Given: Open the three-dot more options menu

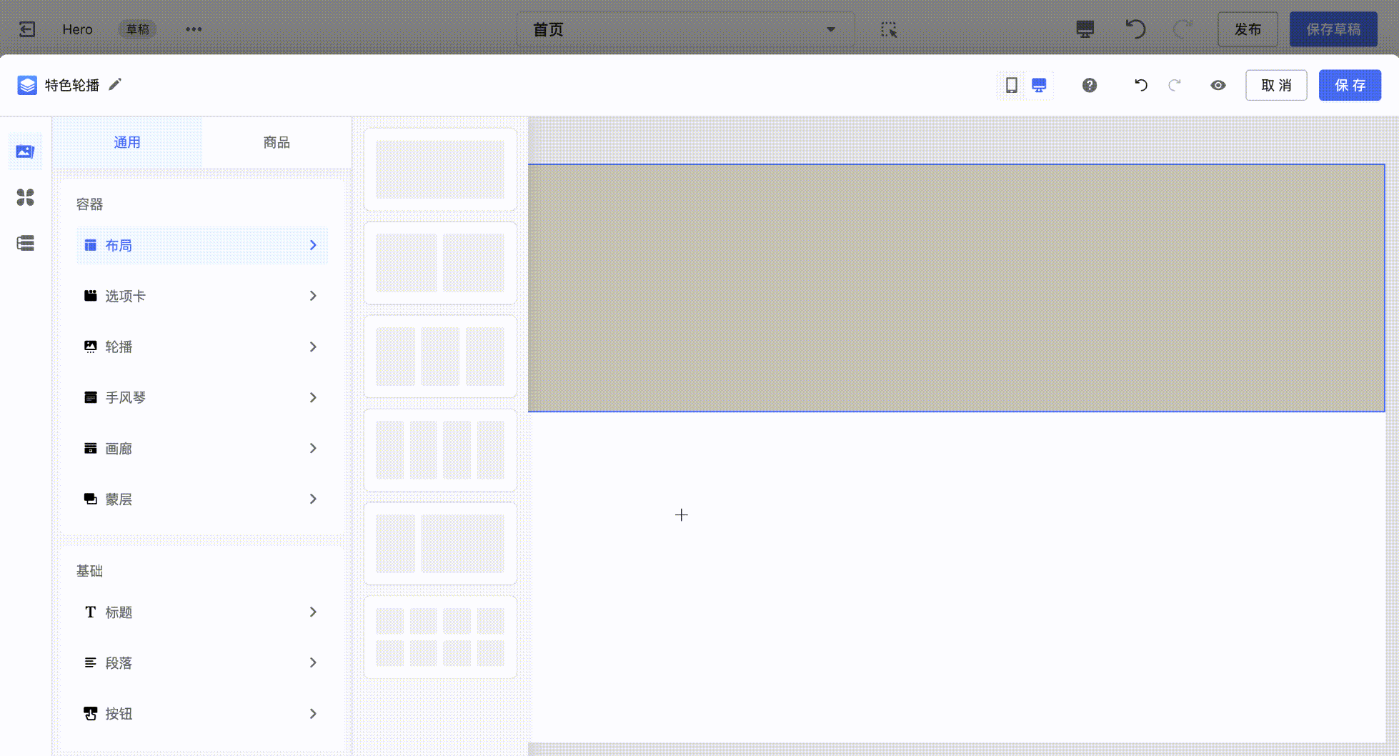Looking at the screenshot, I should point(194,29).
